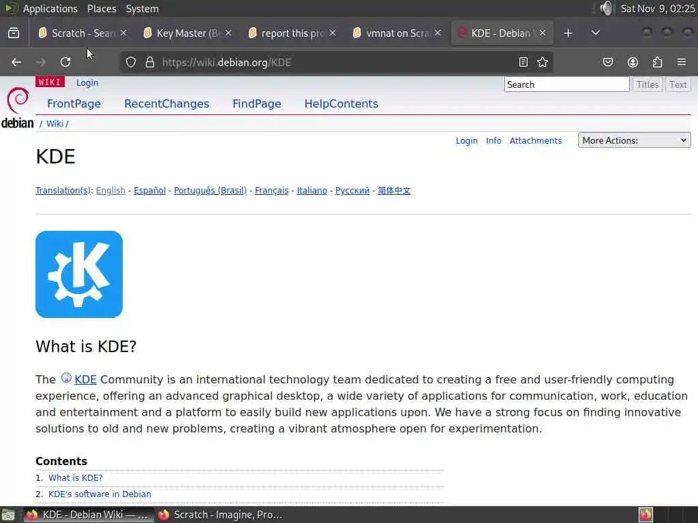The height and width of the screenshot is (523, 698).
Task: Click the KDE gear logo image
Action: 79,274
